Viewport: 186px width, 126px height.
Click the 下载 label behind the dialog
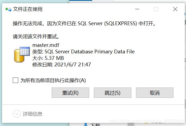[95, 125]
